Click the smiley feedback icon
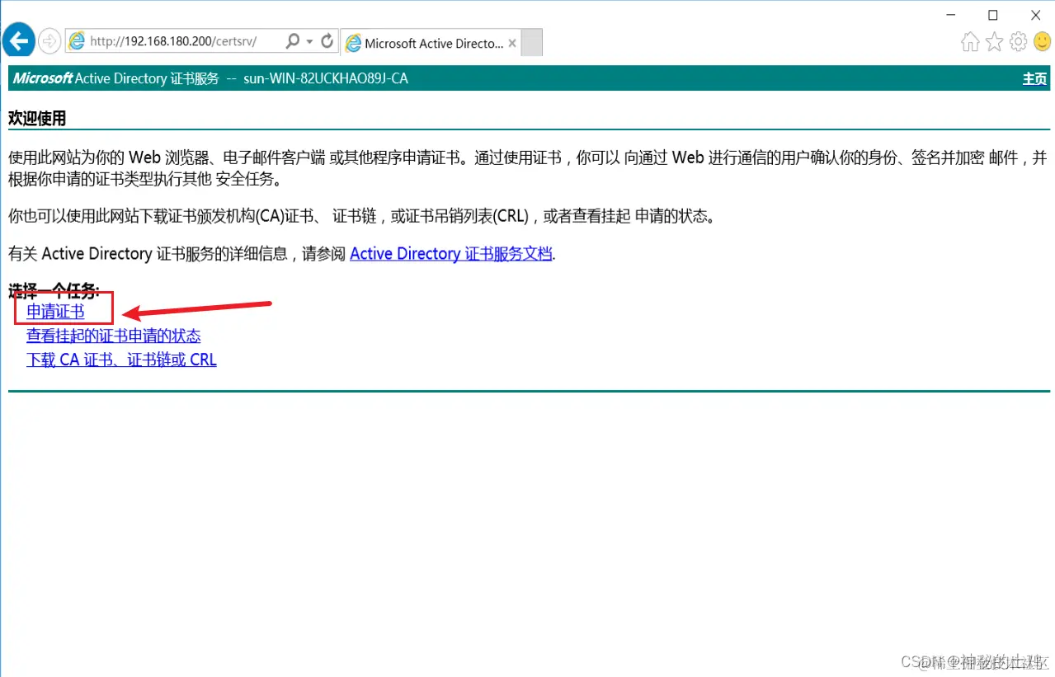The width and height of the screenshot is (1055, 677). click(1043, 41)
